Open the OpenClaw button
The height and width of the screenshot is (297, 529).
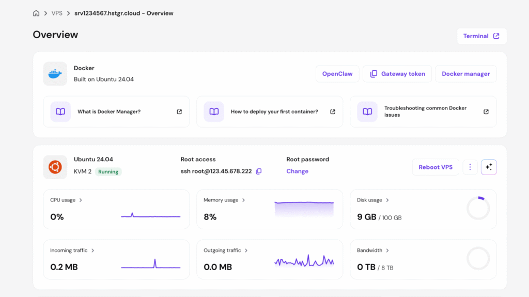tap(337, 74)
